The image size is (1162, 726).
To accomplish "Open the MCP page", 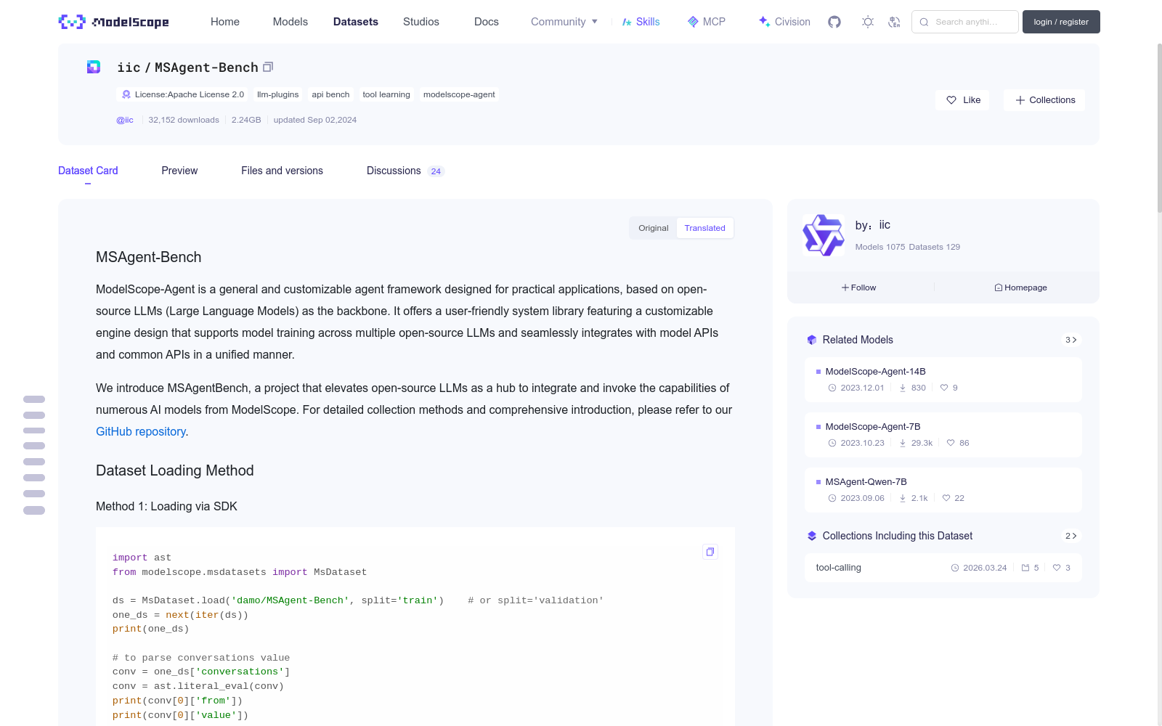I will coord(707,22).
